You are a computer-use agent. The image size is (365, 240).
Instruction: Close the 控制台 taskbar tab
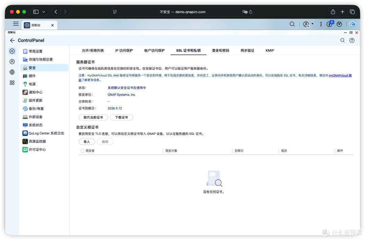point(52,25)
